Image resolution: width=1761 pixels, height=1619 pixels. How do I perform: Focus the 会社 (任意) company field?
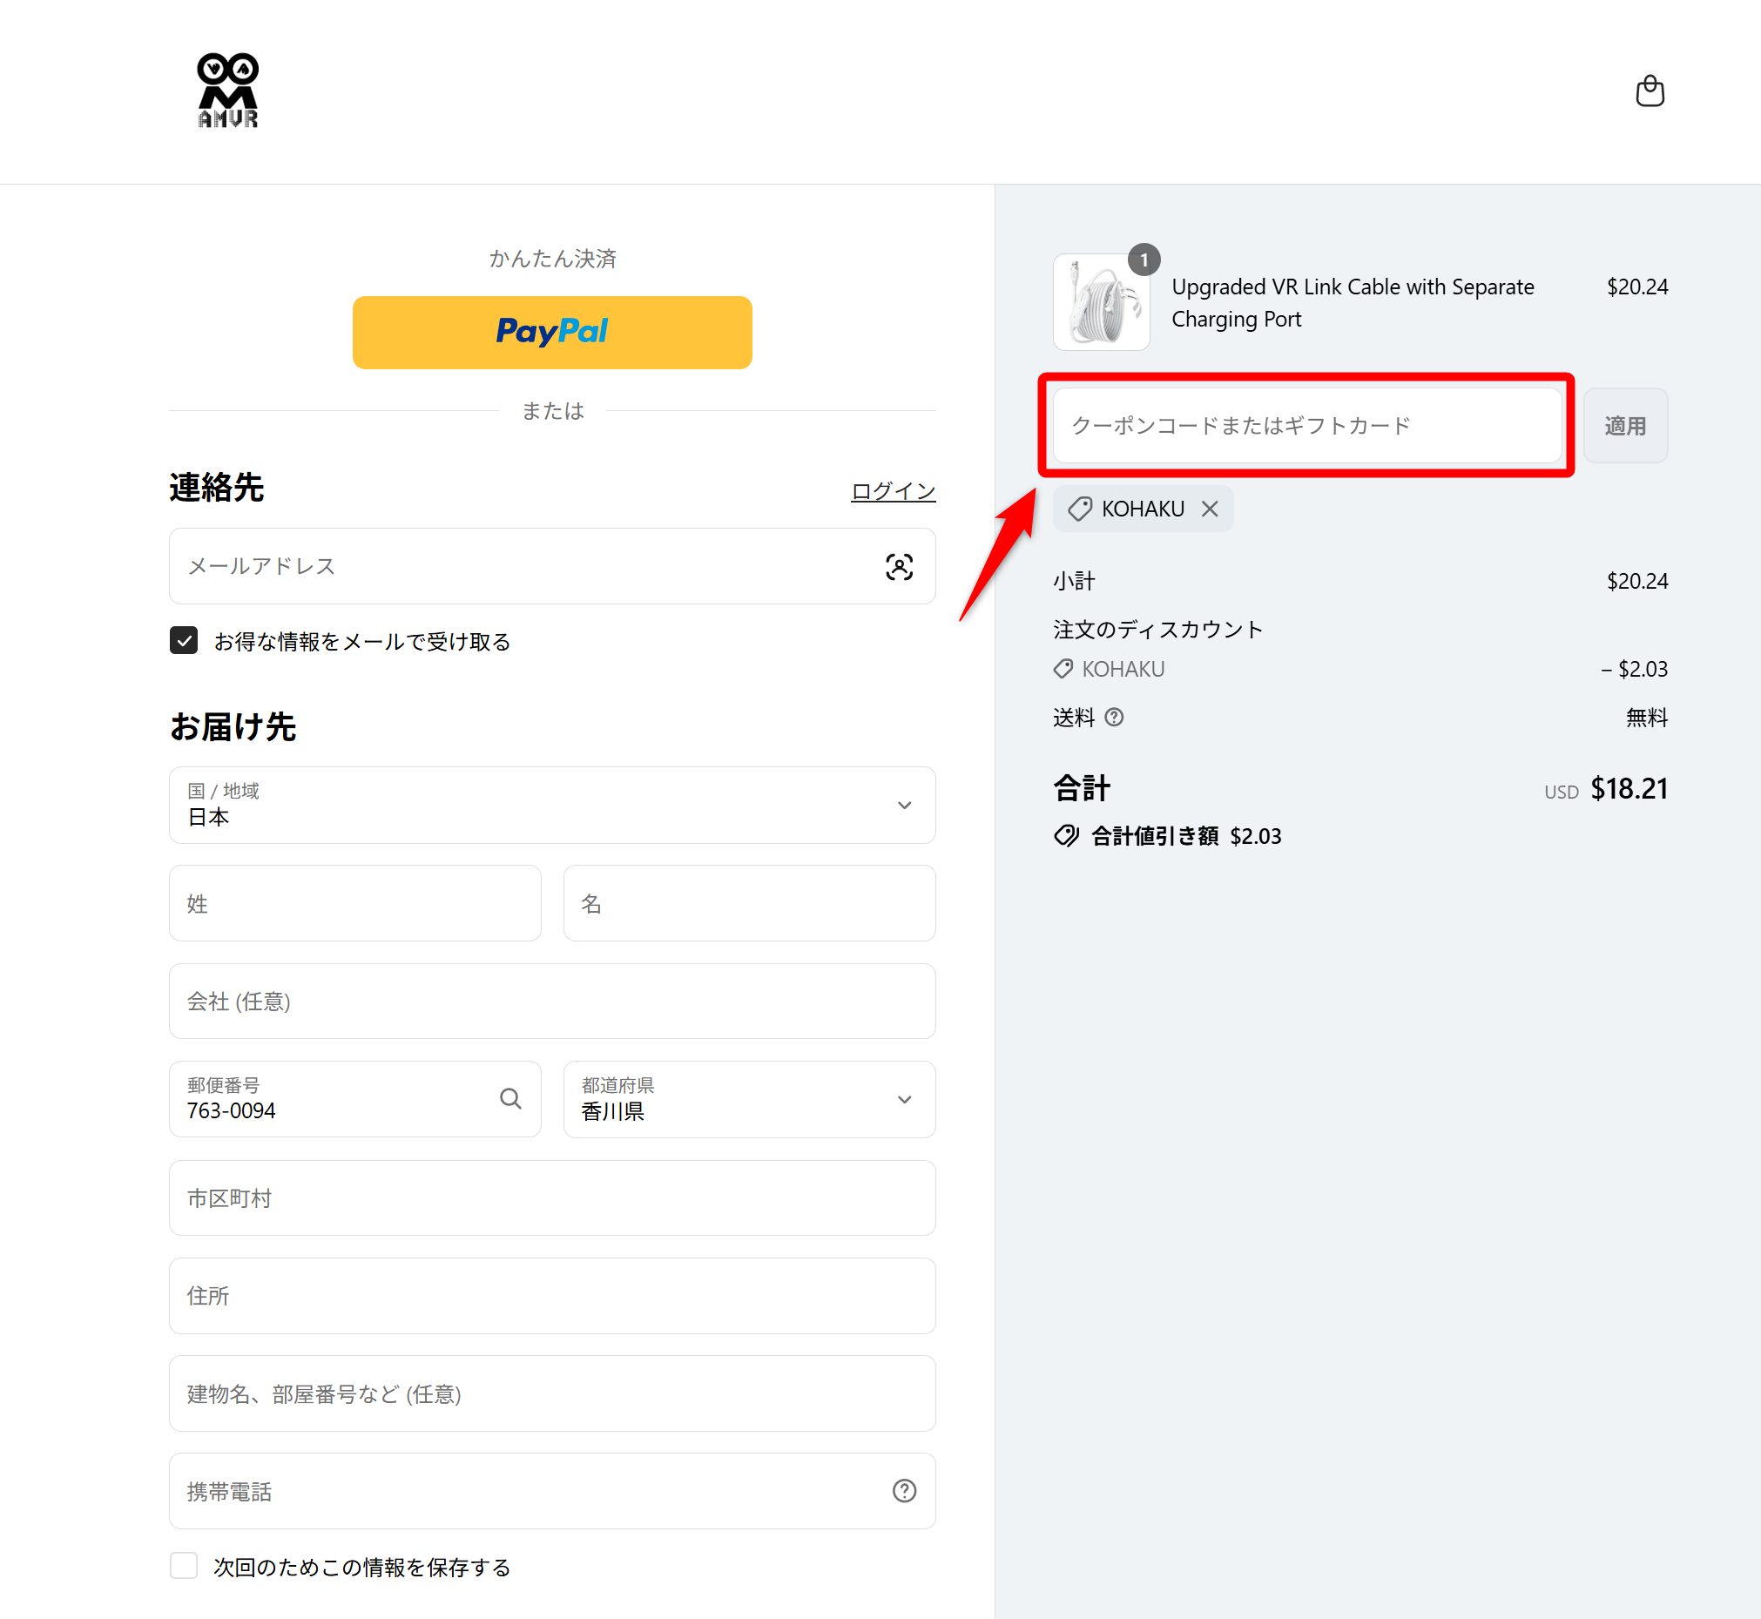tap(552, 1002)
